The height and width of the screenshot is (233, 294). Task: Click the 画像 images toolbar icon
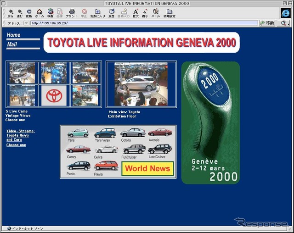click(x=60, y=13)
